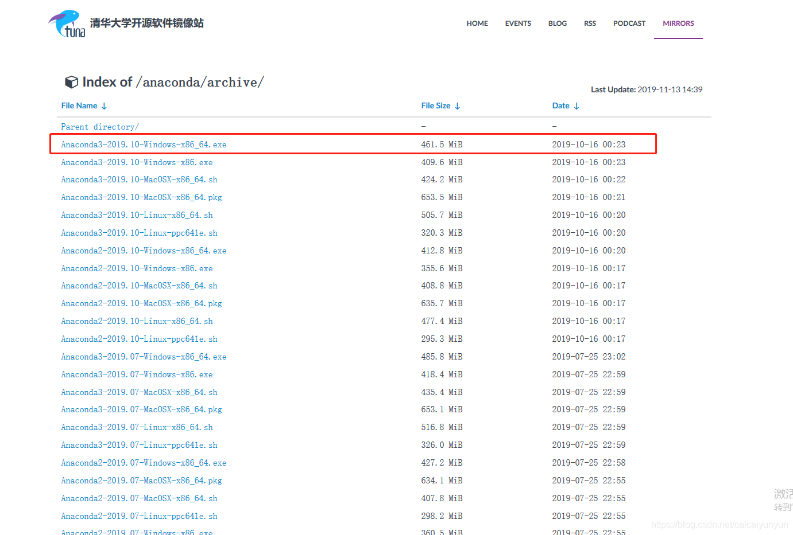
Task: Download Anaconda3-2019.07-Windows-x86_64.exe
Action: coord(144,357)
